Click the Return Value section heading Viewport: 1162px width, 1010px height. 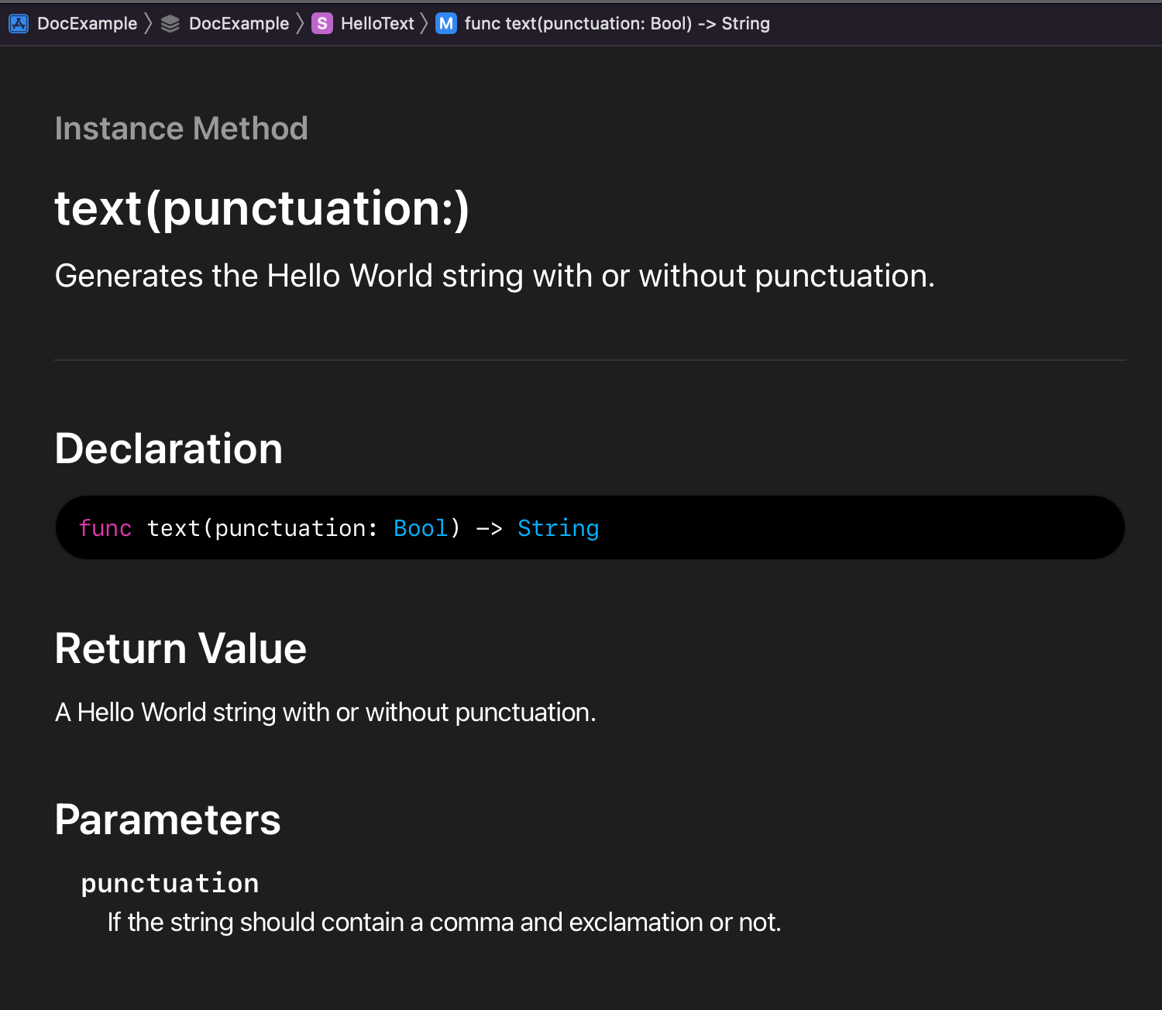tap(180, 649)
